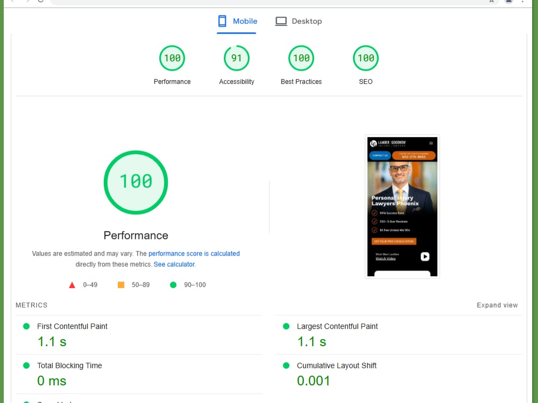This screenshot has height=403, width=538.
Task: Click the green dot beside Cumulative Layout Shift
Action: [x=286, y=365]
